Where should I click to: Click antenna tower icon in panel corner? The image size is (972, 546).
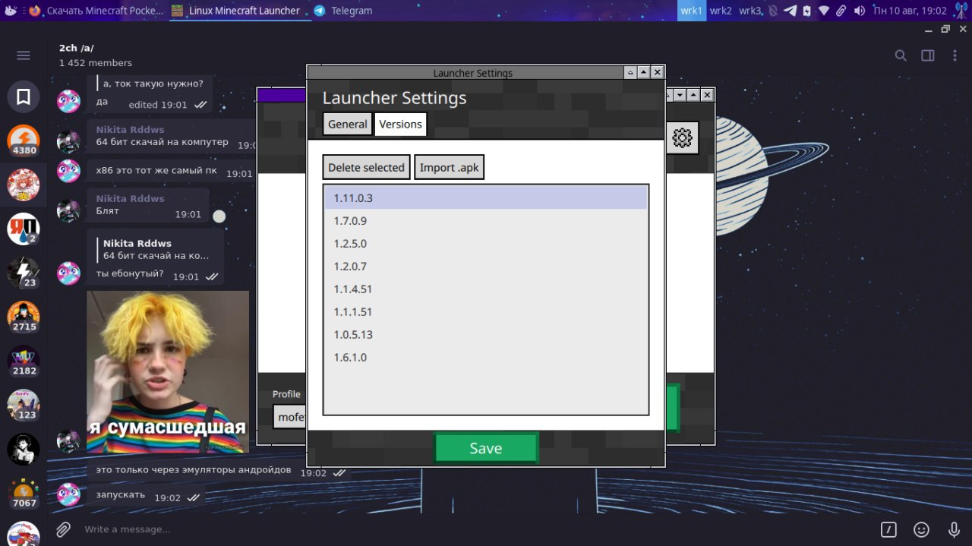[x=961, y=11]
